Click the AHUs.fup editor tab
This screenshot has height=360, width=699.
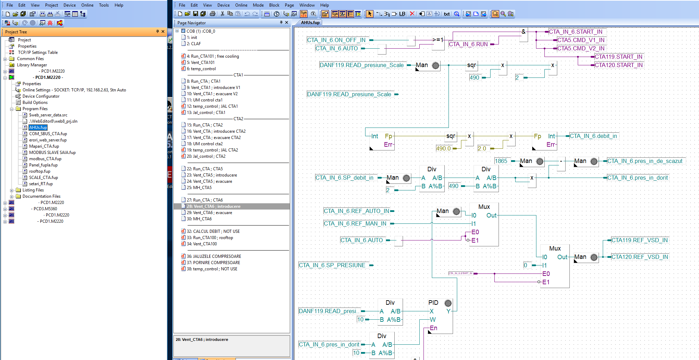pyautogui.click(x=310, y=23)
